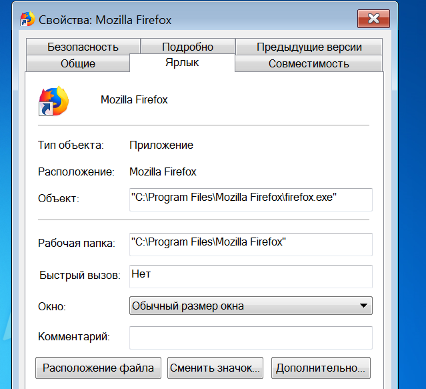Viewport: 426px width, 389px height.
Task: Click the dialog title Свойства: Mozilla Firefox
Action: (x=105, y=20)
